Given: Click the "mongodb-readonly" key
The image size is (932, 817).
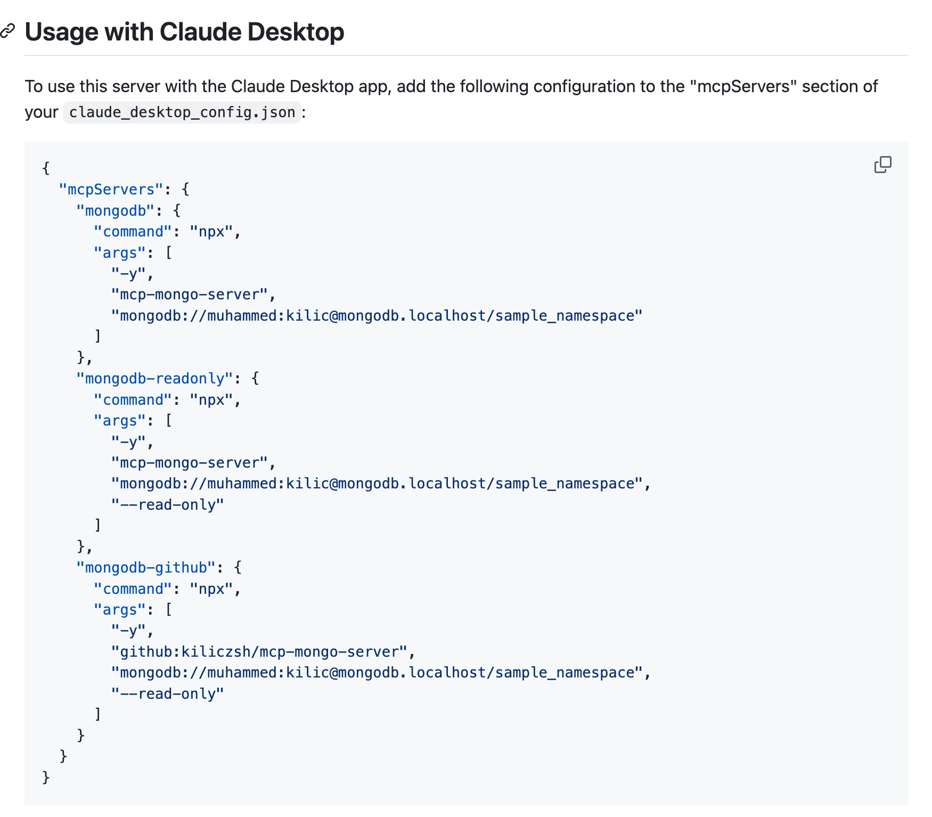Looking at the screenshot, I should pyautogui.click(x=154, y=379).
